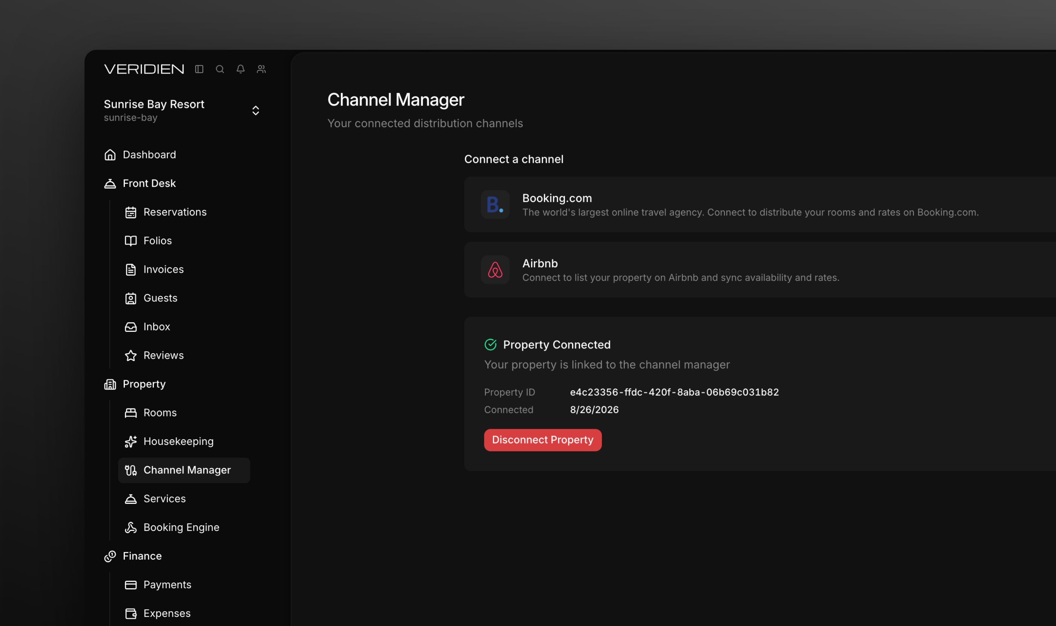The height and width of the screenshot is (626, 1056).
Task: Click the Booking Engine webhook icon
Action: coord(131,527)
